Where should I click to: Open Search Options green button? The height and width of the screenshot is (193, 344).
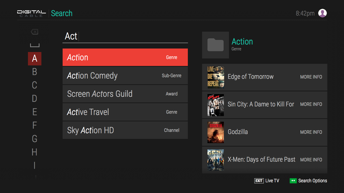293,181
